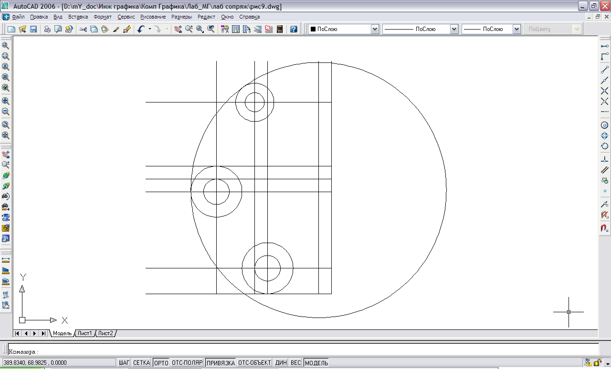Open the Справка menu
This screenshot has height=369, width=611.
(250, 17)
